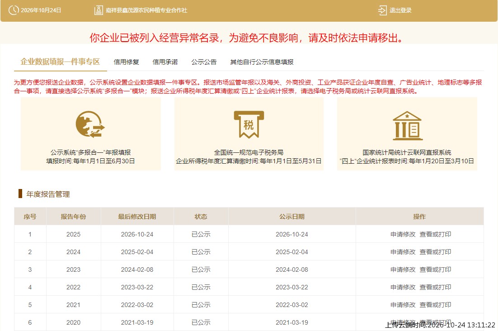Click the logout arrow icon

click(x=382, y=10)
